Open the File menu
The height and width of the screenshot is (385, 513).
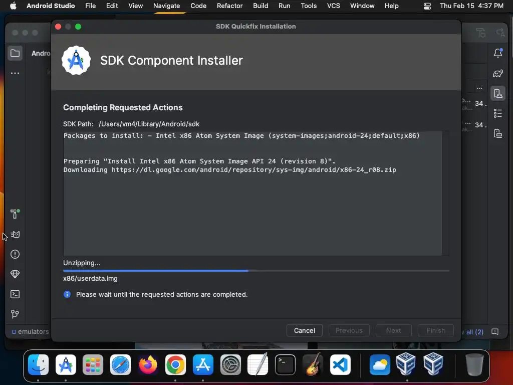[90, 6]
